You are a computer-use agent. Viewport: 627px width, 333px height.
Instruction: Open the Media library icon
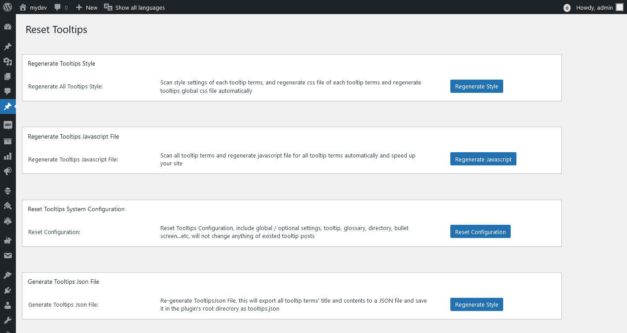click(x=7, y=62)
